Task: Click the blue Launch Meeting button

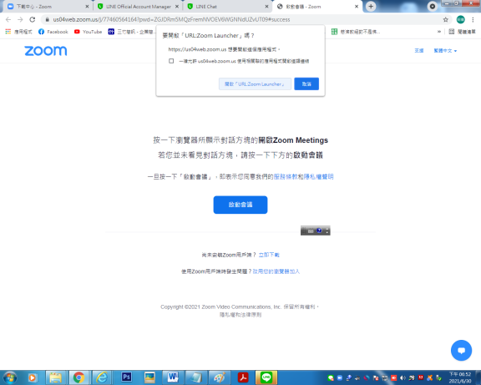Action: pos(240,205)
